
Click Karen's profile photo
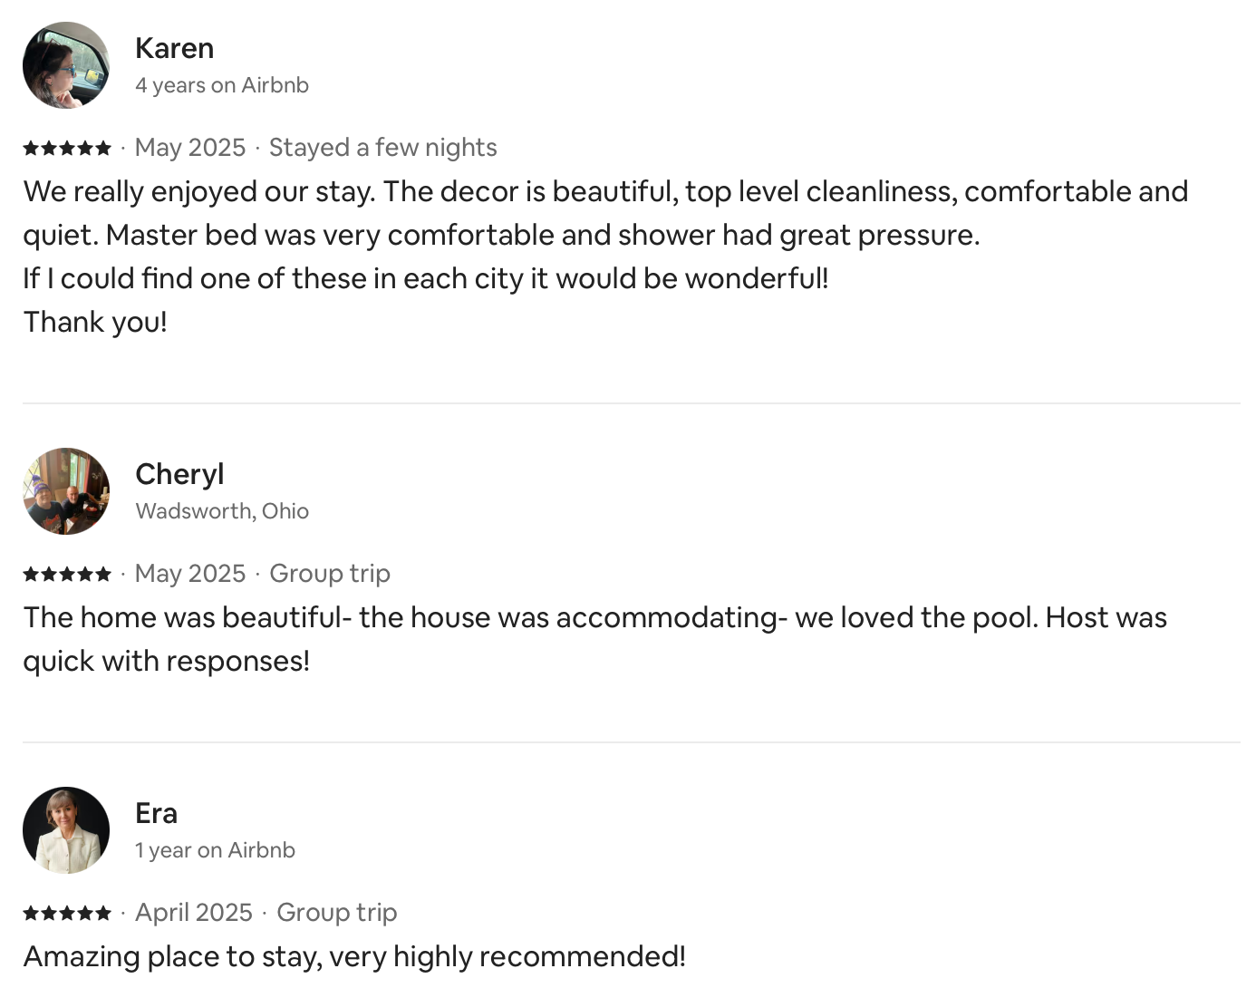[x=66, y=65]
